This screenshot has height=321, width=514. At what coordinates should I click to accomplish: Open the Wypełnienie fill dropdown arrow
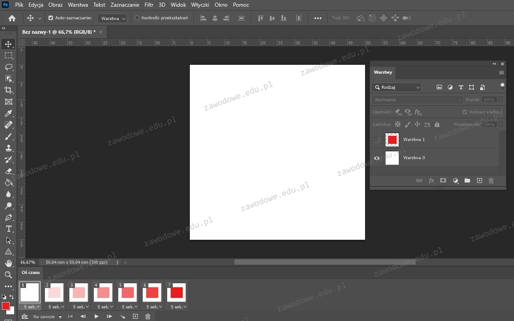coord(501,125)
